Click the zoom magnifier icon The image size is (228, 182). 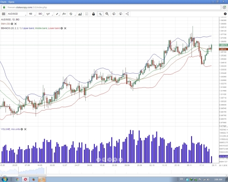click(x=107, y=14)
